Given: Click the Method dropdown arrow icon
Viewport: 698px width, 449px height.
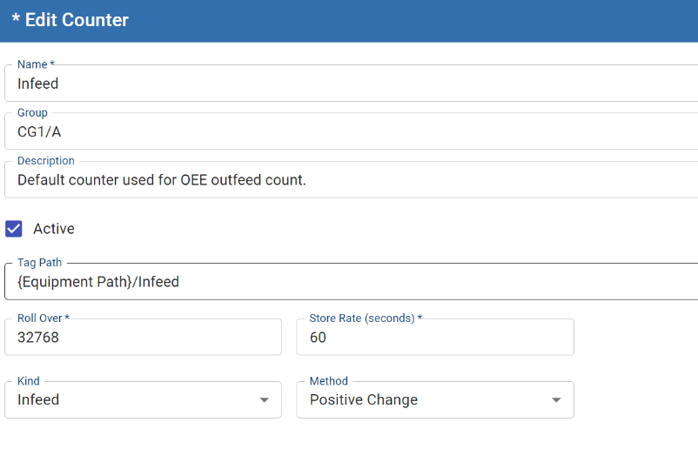Looking at the screenshot, I should pyautogui.click(x=556, y=400).
